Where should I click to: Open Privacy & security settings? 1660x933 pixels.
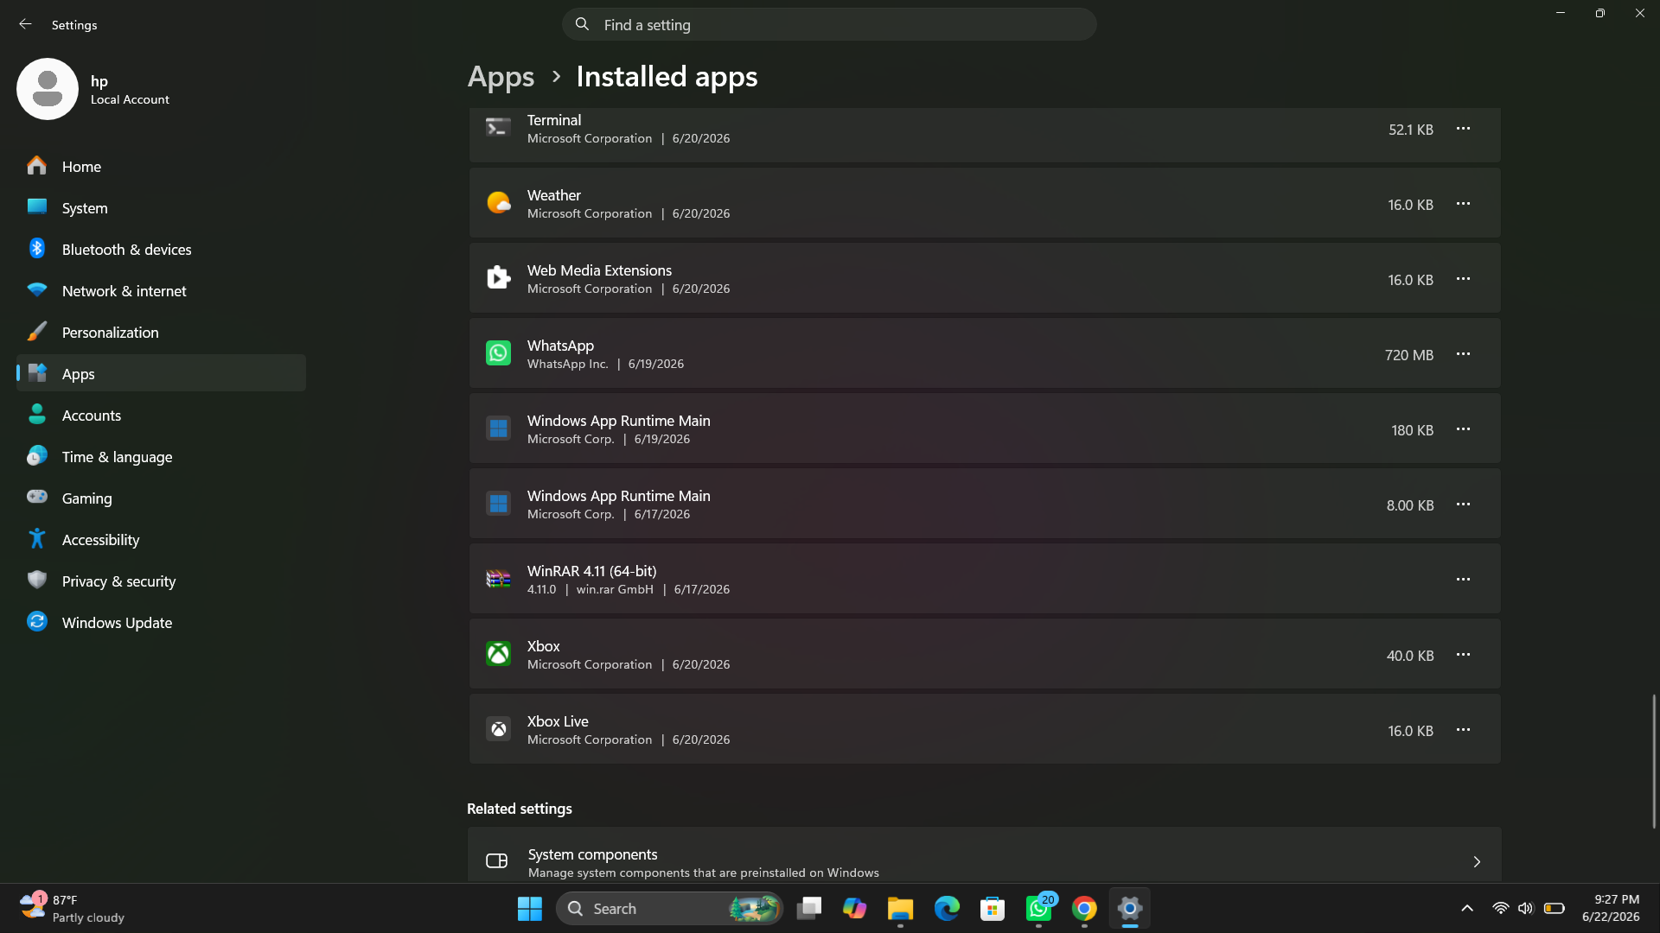161,581
